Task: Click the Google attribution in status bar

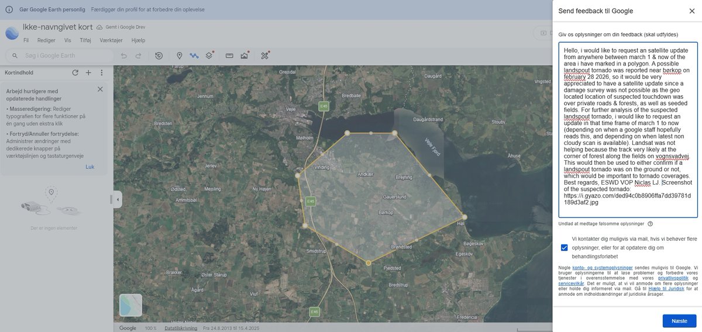Action: click(128, 328)
